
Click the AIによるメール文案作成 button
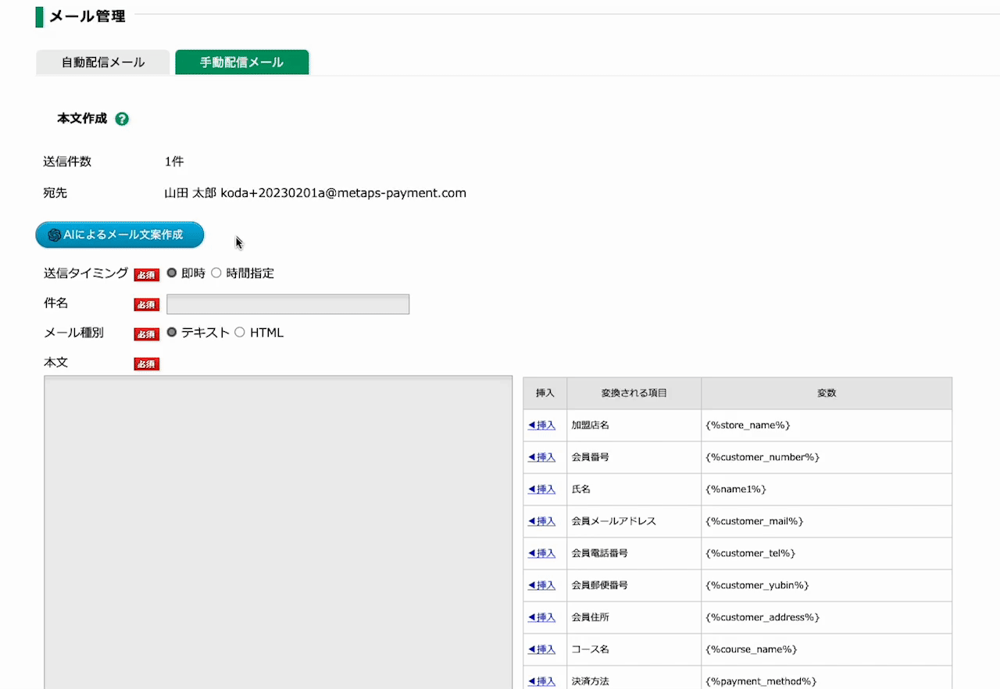pos(120,235)
